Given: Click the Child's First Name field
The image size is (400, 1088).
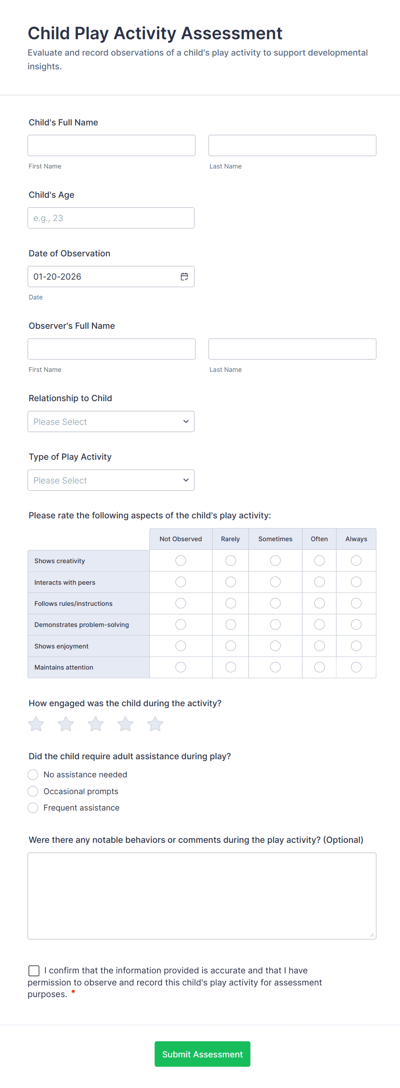Looking at the screenshot, I should pyautogui.click(x=111, y=145).
